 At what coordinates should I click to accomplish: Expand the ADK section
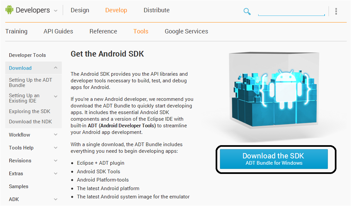point(55,199)
